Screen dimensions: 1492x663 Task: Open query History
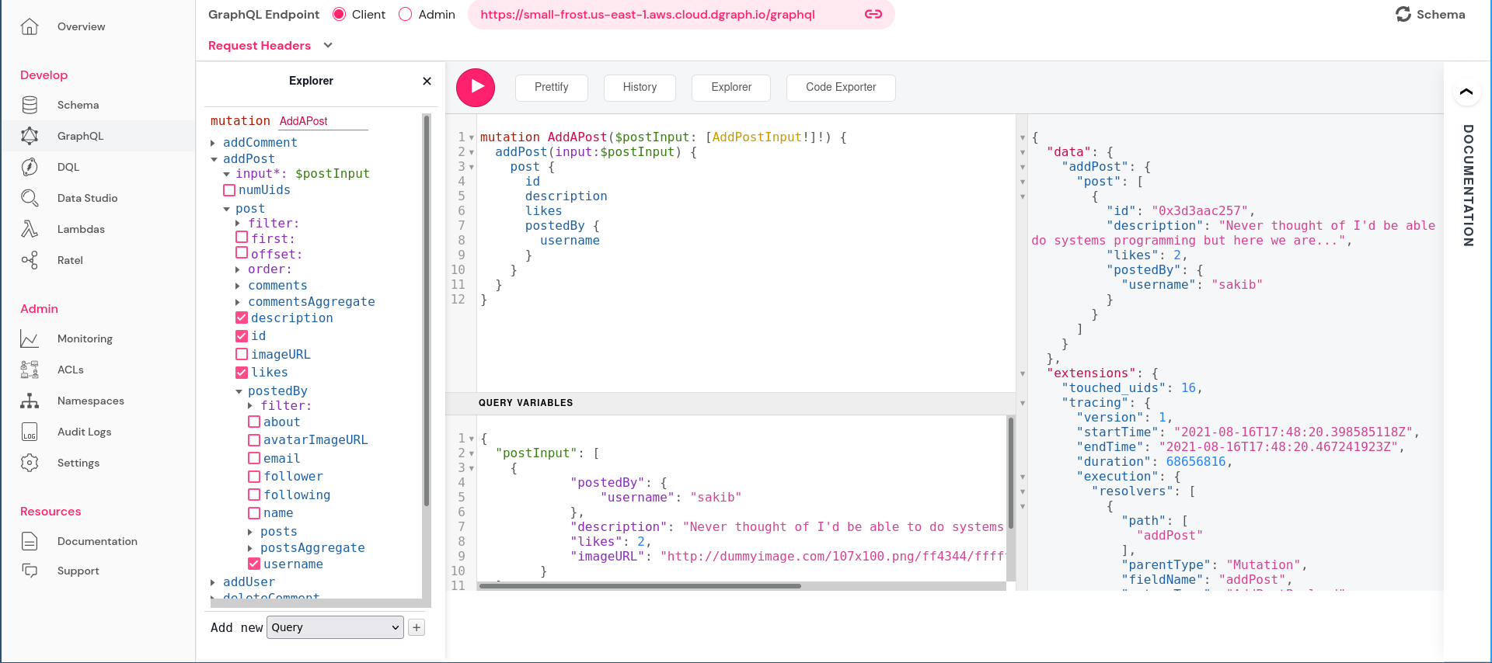[640, 88]
